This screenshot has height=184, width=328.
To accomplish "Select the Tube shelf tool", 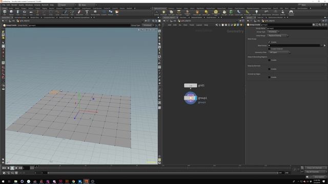I will coord(18,12).
